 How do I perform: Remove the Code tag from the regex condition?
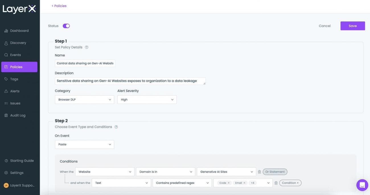click(228, 182)
